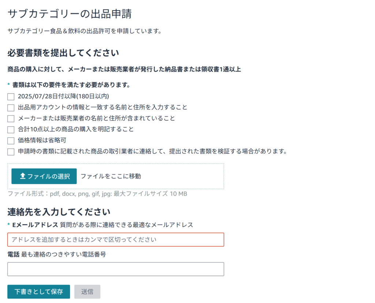Click the ファイルの選択 upload button
The height and width of the screenshot is (303, 375).
[x=44, y=176]
